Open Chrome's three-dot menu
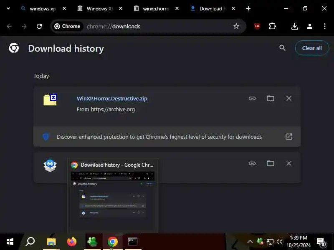Viewport: 334px width, 250px height. [325, 26]
